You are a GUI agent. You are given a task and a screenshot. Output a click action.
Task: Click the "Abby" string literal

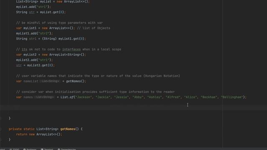click(138, 97)
